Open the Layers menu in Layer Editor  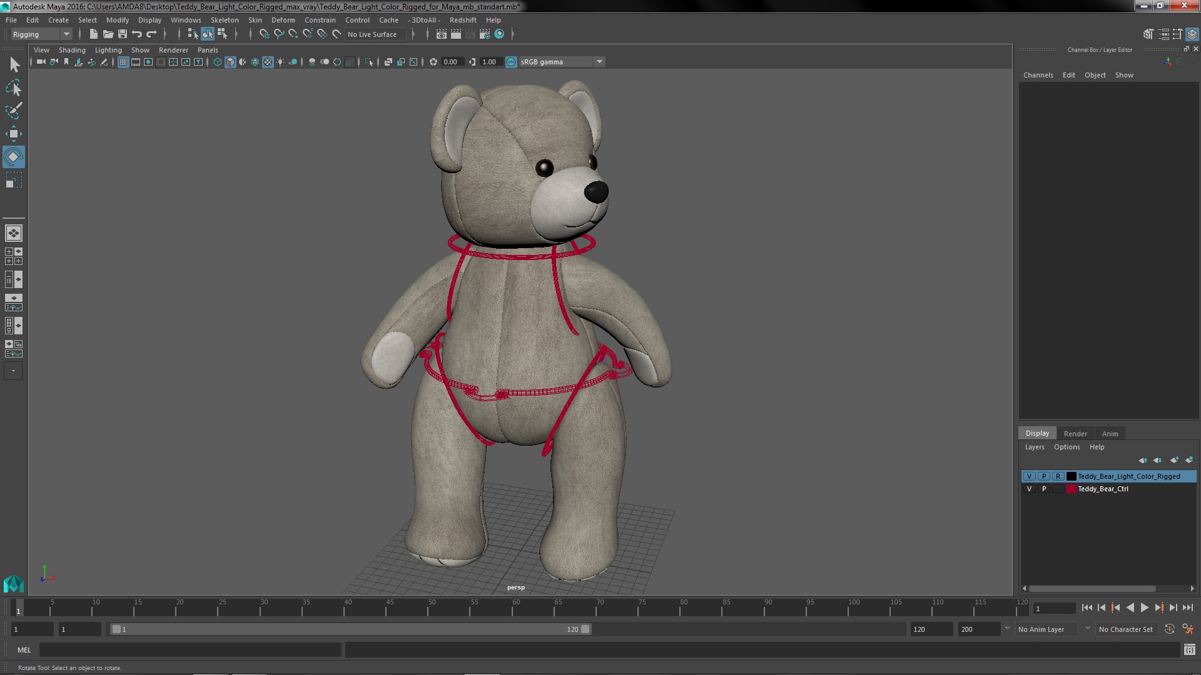pyautogui.click(x=1035, y=447)
